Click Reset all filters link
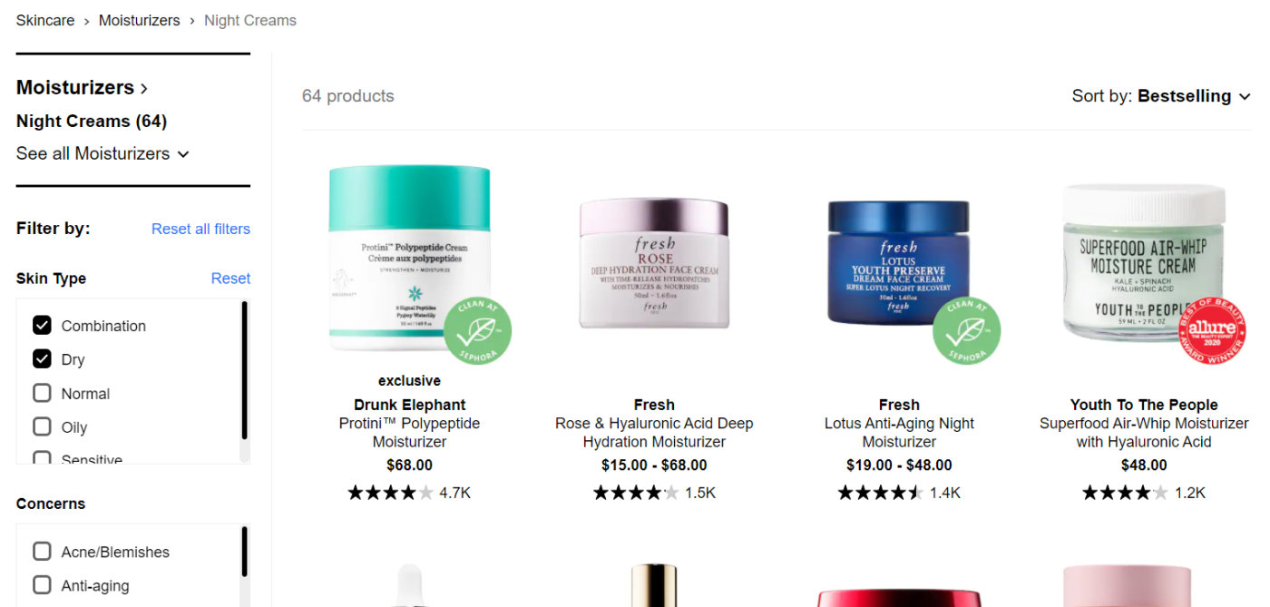 (x=200, y=229)
